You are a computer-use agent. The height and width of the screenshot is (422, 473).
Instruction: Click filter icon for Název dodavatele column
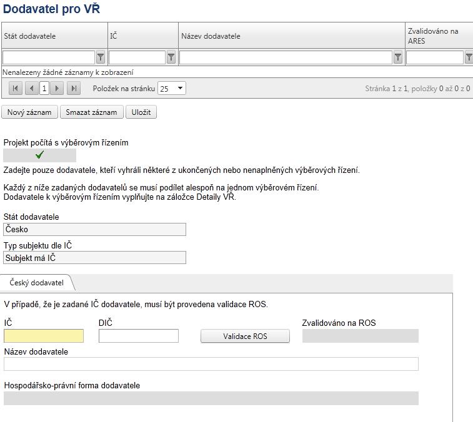click(398, 57)
